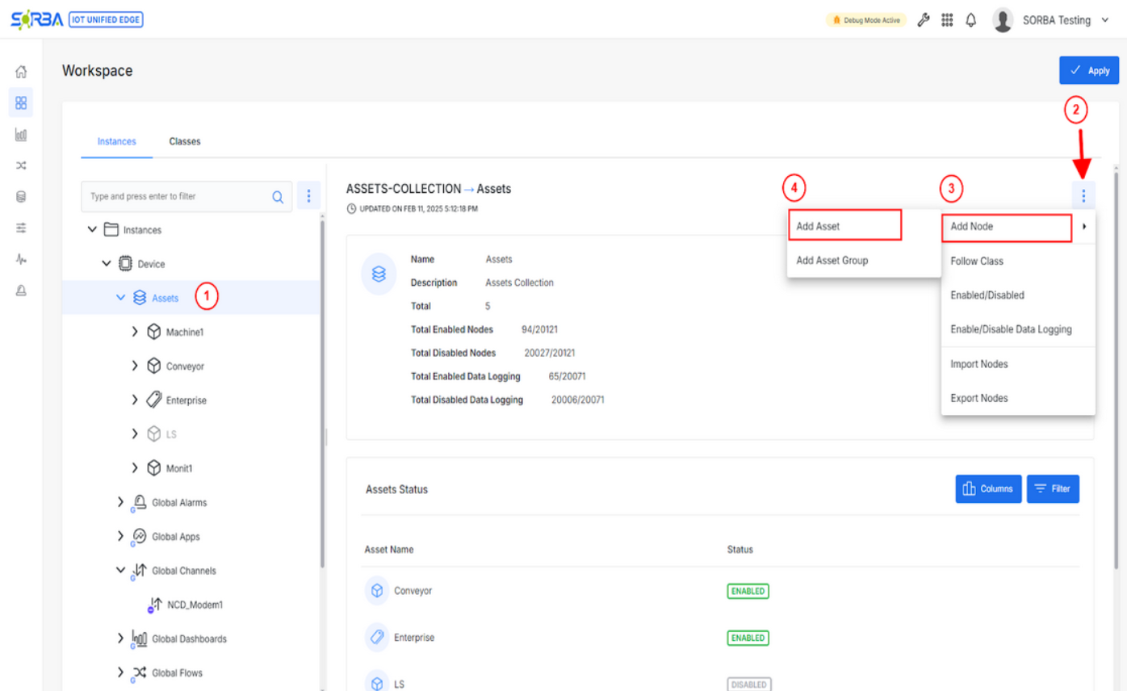Expand the Global Alarms tree node

pos(120,502)
